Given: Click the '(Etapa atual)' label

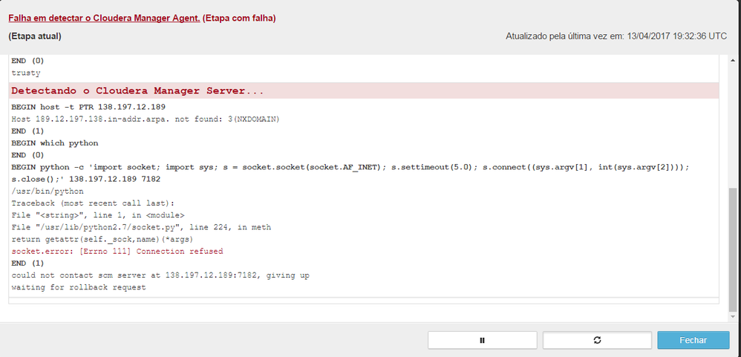Looking at the screenshot, I should pos(34,36).
